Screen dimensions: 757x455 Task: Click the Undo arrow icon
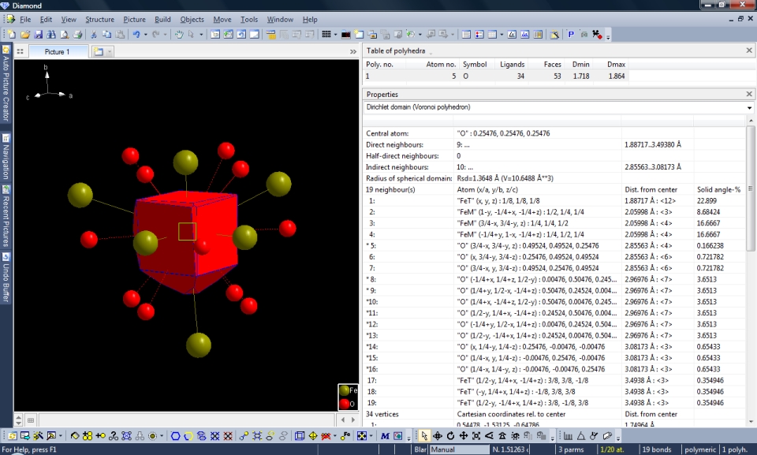[136, 35]
